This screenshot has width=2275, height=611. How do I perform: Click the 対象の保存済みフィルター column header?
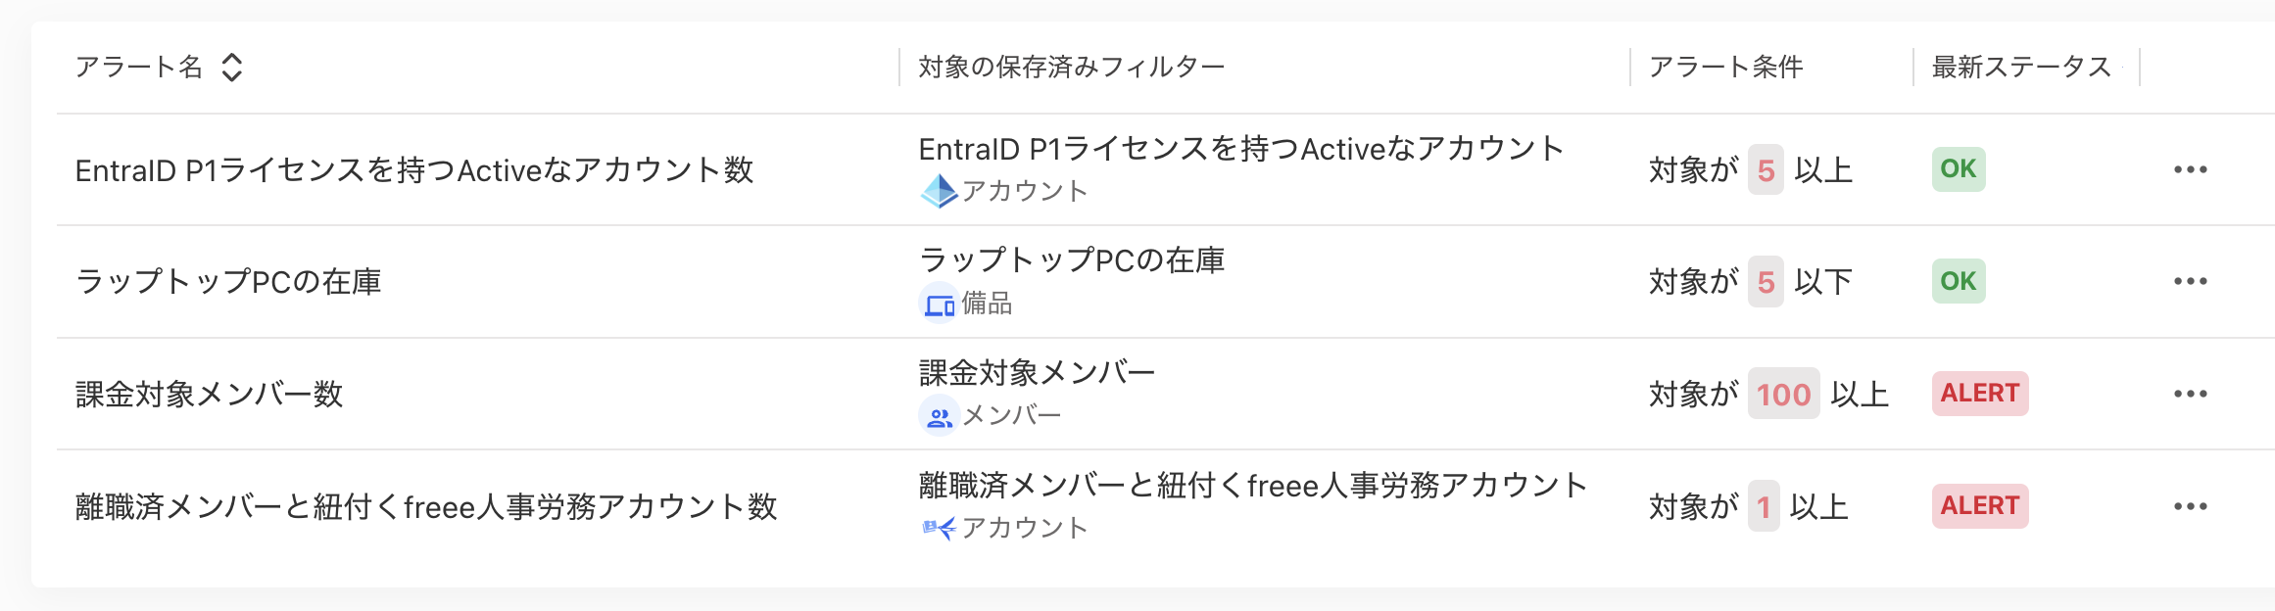tap(1071, 68)
